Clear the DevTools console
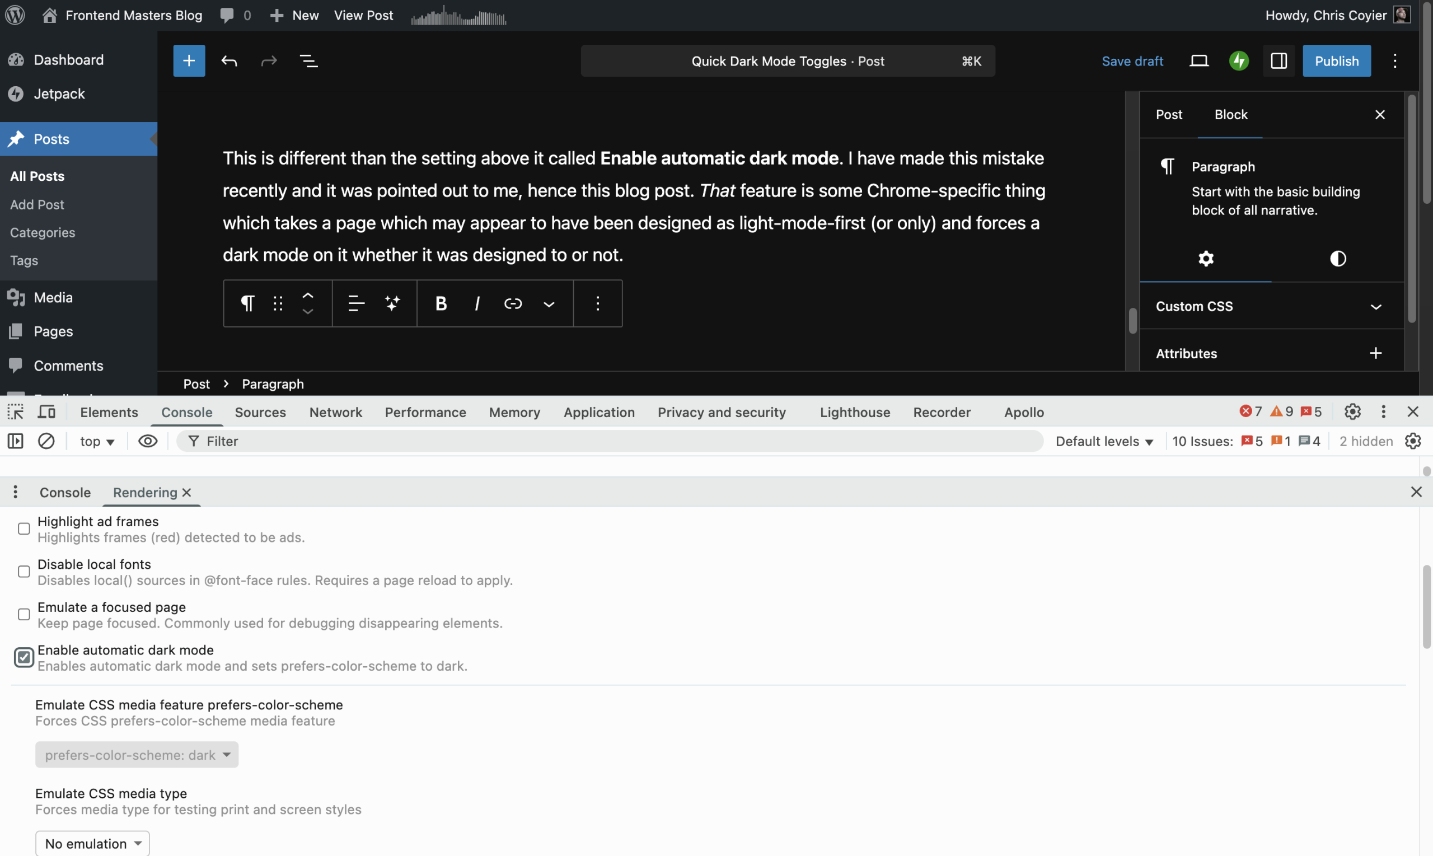 pos(46,441)
